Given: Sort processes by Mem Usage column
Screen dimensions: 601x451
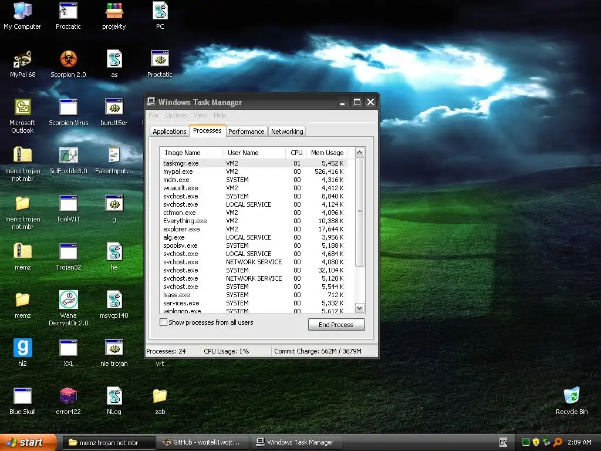Looking at the screenshot, I should [327, 153].
